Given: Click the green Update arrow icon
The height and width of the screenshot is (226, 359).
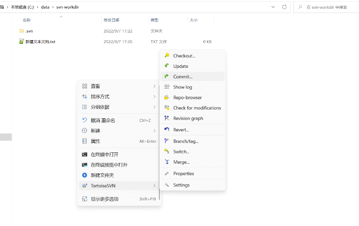Looking at the screenshot, I should pyautogui.click(x=167, y=66).
